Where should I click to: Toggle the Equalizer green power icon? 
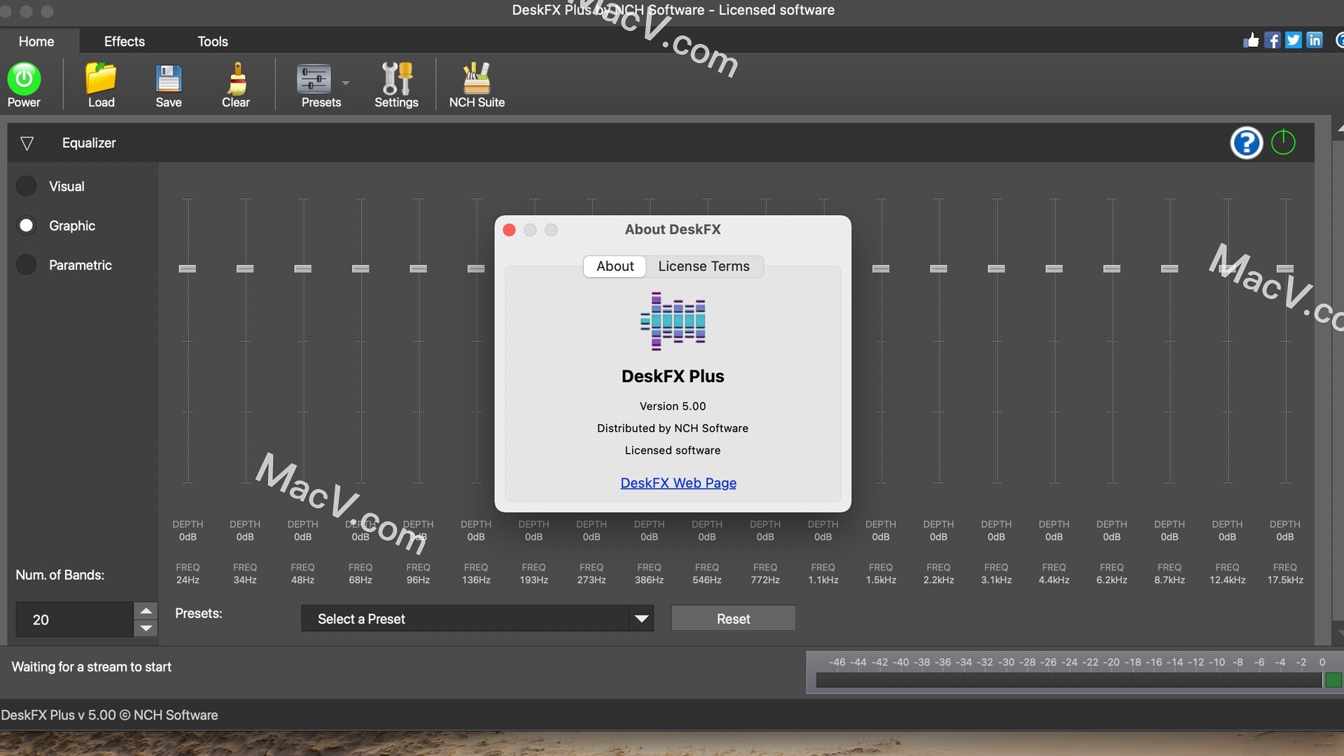tap(1283, 142)
